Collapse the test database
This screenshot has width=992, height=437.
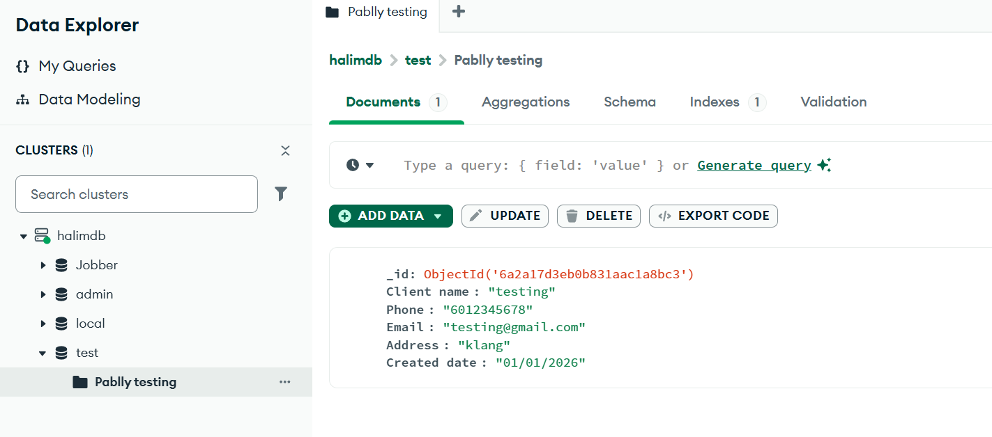click(43, 353)
